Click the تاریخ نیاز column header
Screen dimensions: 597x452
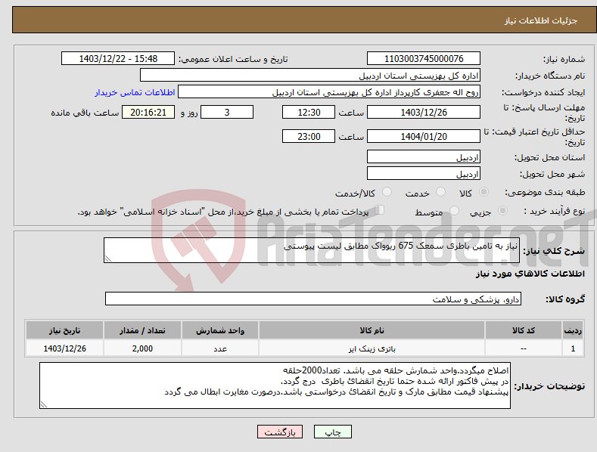(x=65, y=330)
